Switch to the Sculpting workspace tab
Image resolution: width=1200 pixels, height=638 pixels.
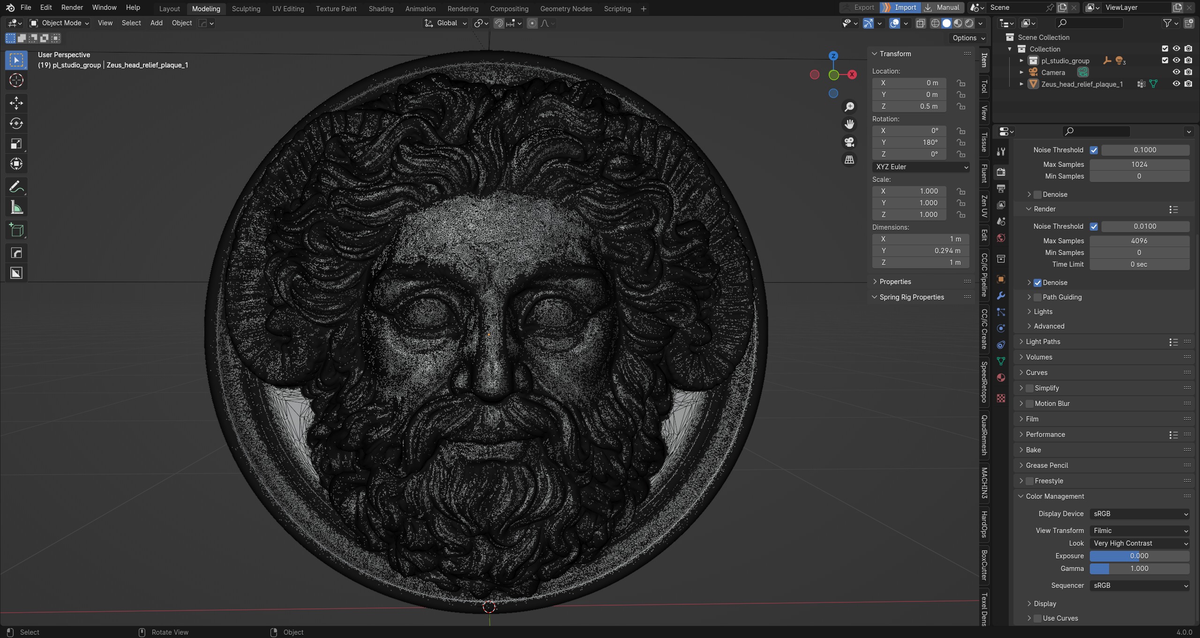click(246, 8)
